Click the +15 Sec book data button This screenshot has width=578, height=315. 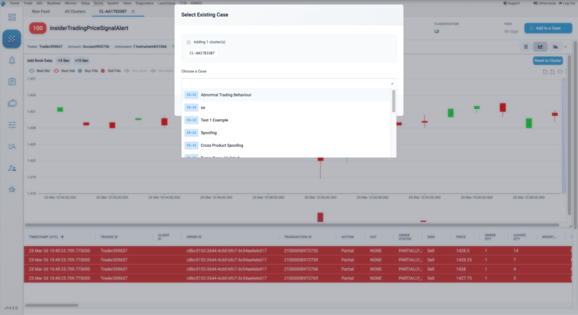pyautogui.click(x=81, y=60)
